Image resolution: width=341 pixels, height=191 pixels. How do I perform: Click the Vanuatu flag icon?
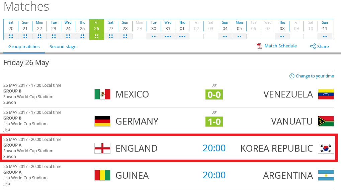click(326, 121)
